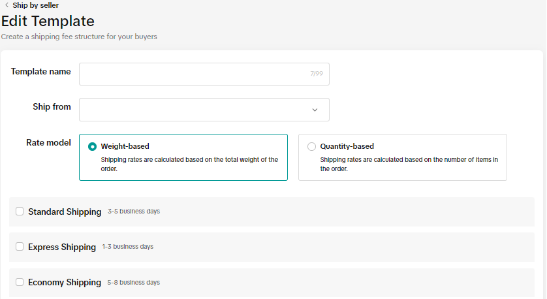Tick the Express Shipping checkbox
Image resolution: width=547 pixels, height=299 pixels.
click(20, 247)
